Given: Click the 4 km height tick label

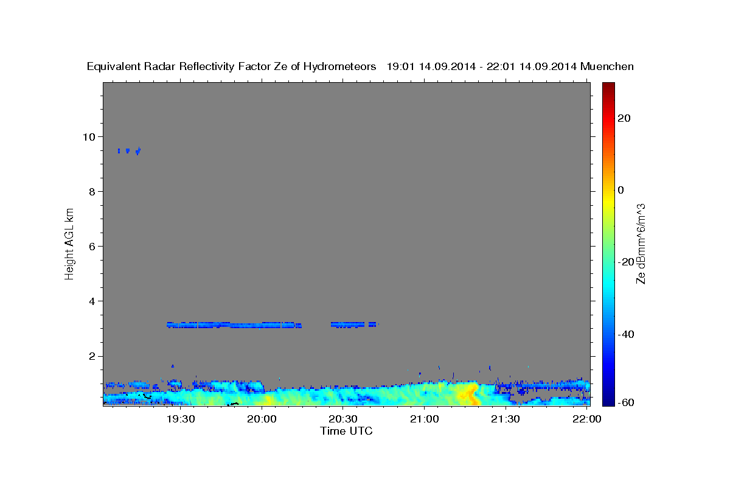Looking at the screenshot, I should (92, 301).
